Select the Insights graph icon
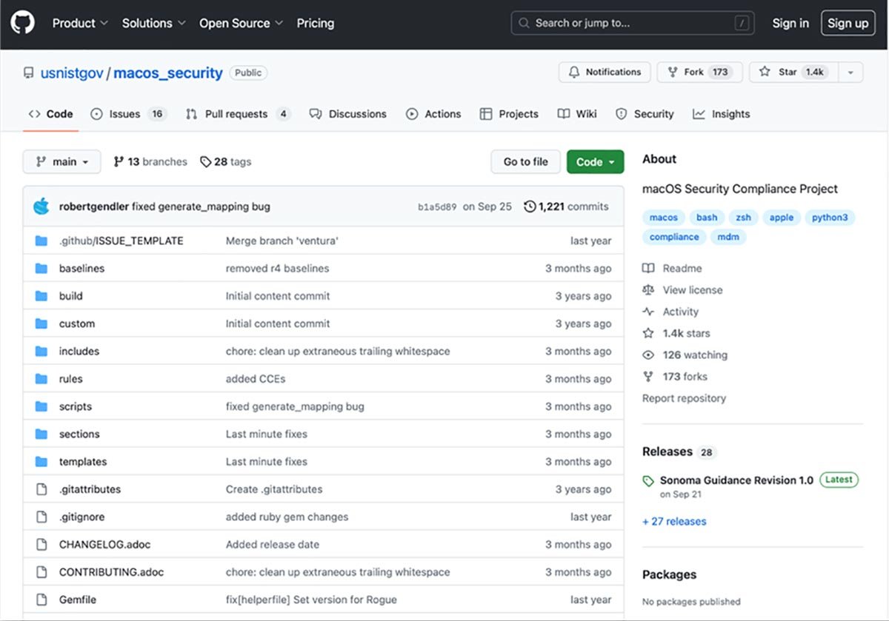 (x=697, y=113)
